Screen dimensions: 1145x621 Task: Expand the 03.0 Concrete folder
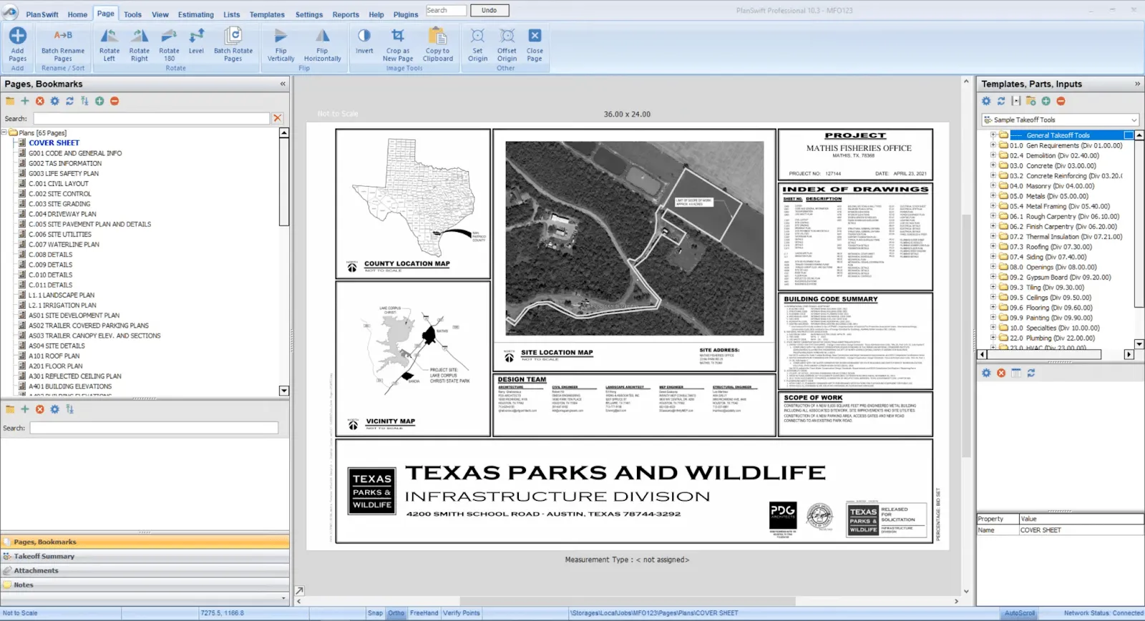point(993,165)
